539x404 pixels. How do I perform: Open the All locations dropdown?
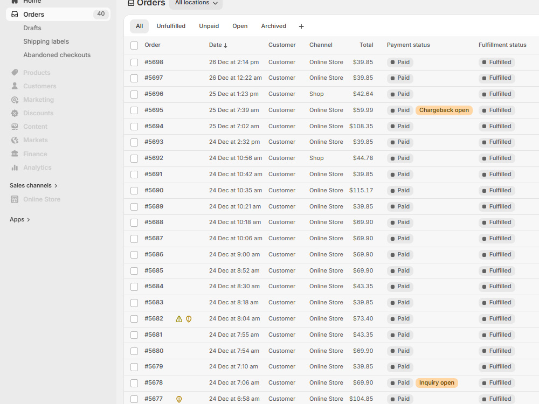pyautogui.click(x=196, y=3)
